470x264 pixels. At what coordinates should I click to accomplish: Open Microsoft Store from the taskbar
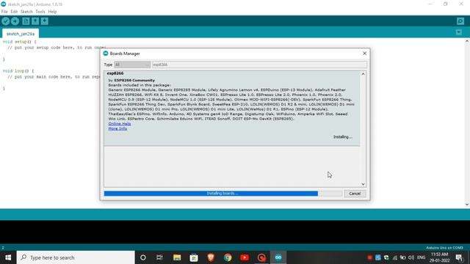click(194, 257)
